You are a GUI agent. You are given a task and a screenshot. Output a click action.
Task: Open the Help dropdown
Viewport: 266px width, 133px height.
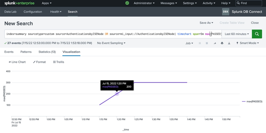(x=226, y=3)
